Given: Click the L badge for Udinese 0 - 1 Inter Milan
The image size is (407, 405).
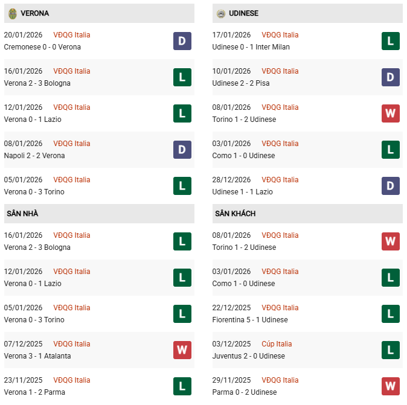Looking at the screenshot, I should pos(390,41).
